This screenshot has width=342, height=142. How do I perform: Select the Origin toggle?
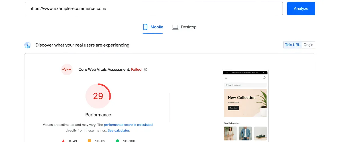click(308, 45)
